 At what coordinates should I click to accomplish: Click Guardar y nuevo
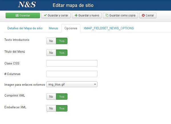coord(87,15)
